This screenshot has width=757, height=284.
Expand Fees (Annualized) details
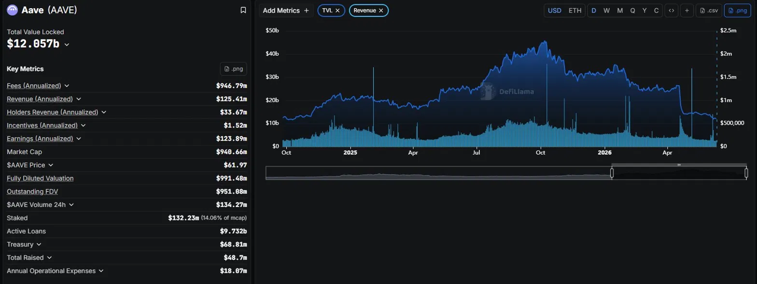point(67,86)
